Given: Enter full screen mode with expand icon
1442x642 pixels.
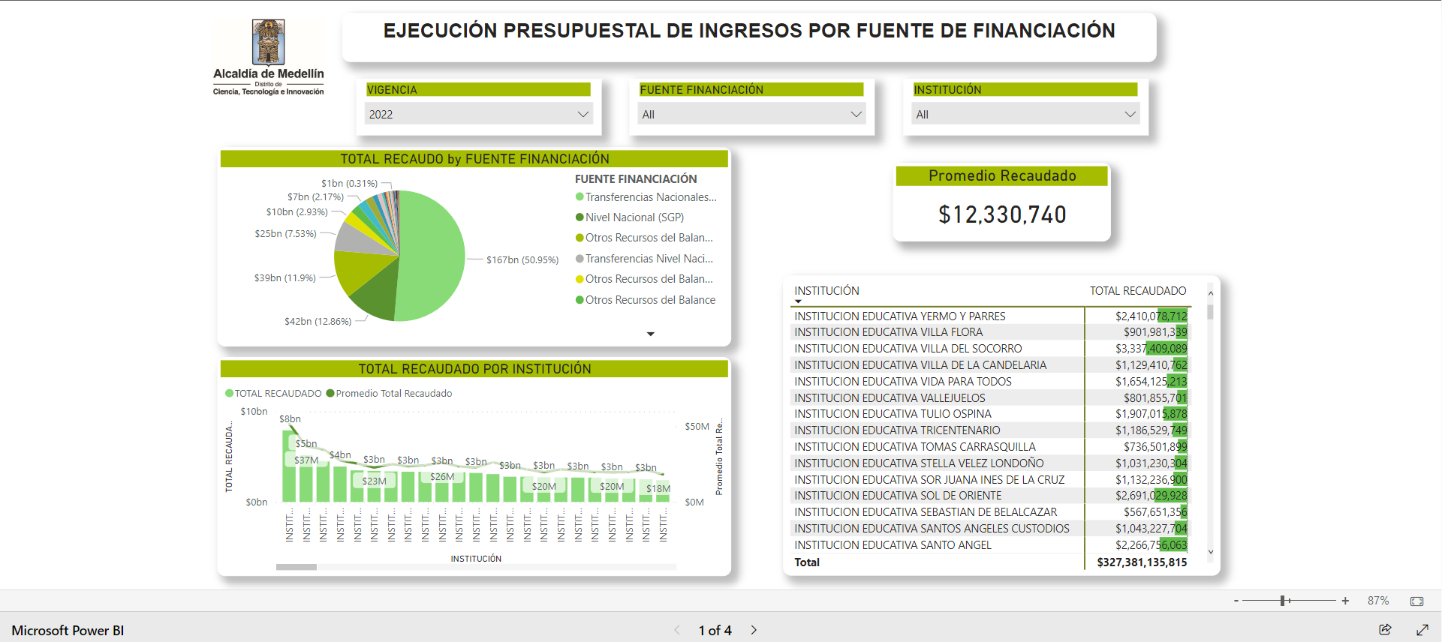Looking at the screenshot, I should [1422, 630].
